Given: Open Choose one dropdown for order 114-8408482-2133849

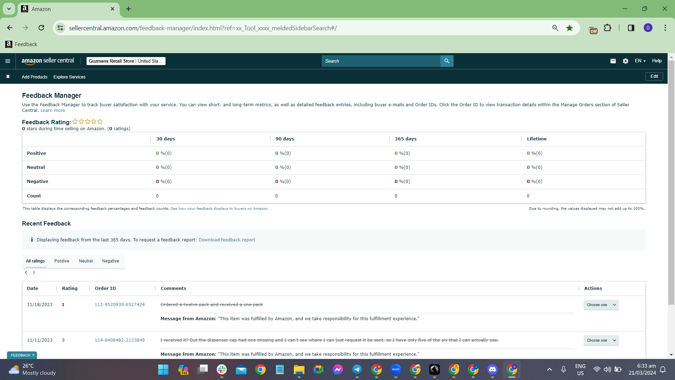Looking at the screenshot, I should click(x=601, y=340).
